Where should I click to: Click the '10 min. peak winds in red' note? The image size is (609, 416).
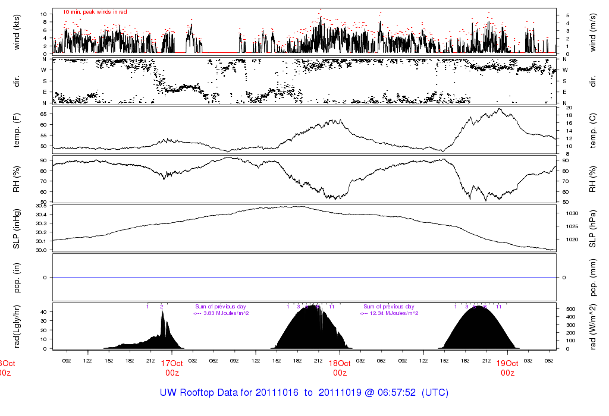(95, 12)
